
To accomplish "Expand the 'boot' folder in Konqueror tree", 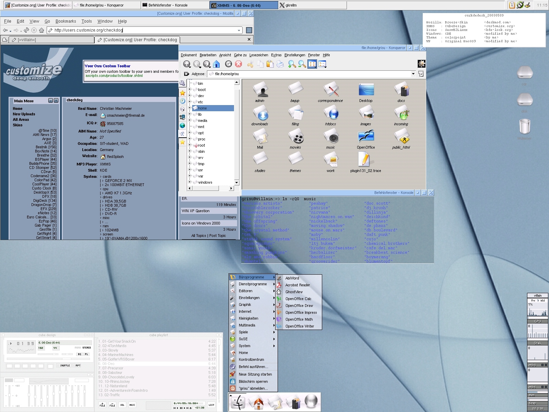I will coord(189,89).
